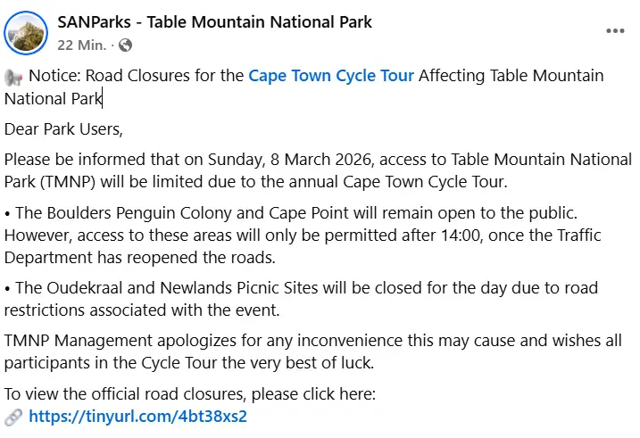Click the Dear Park Users greeting line
Screen dimensions: 640x438
pyautogui.click(x=63, y=129)
